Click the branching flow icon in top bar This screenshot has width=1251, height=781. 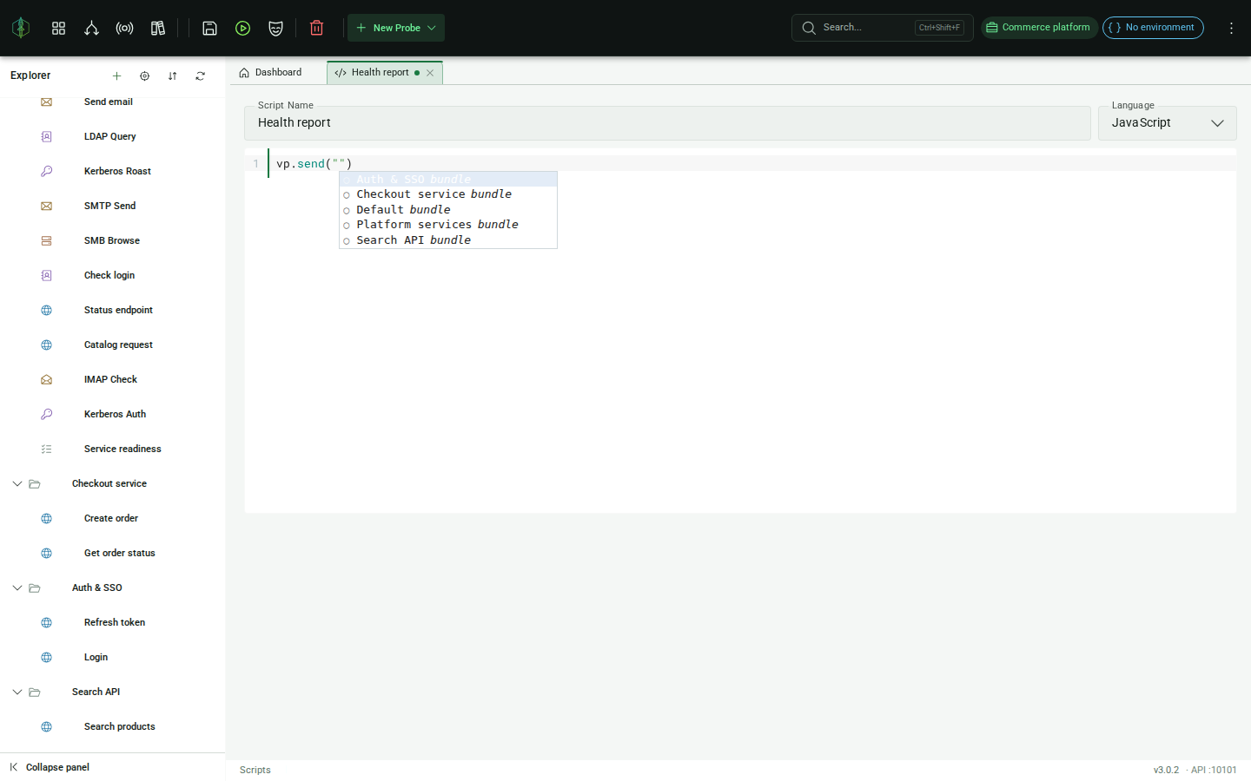[91, 28]
